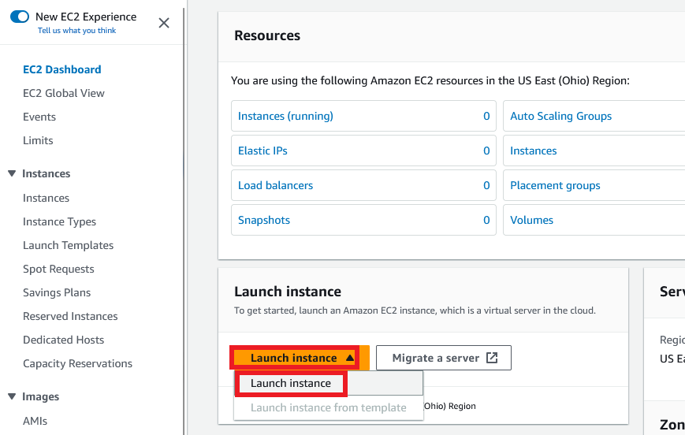This screenshot has width=685, height=435.
Task: Open Instances link in Resources panel
Action: click(x=534, y=151)
